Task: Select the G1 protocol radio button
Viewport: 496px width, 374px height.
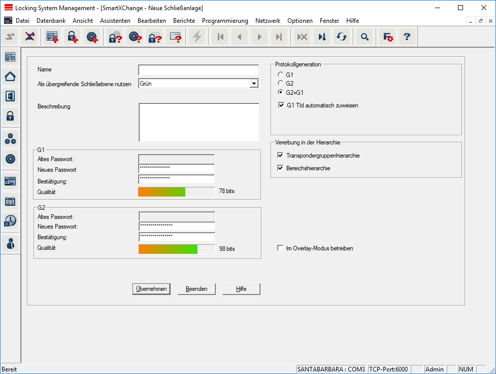Action: coord(280,74)
